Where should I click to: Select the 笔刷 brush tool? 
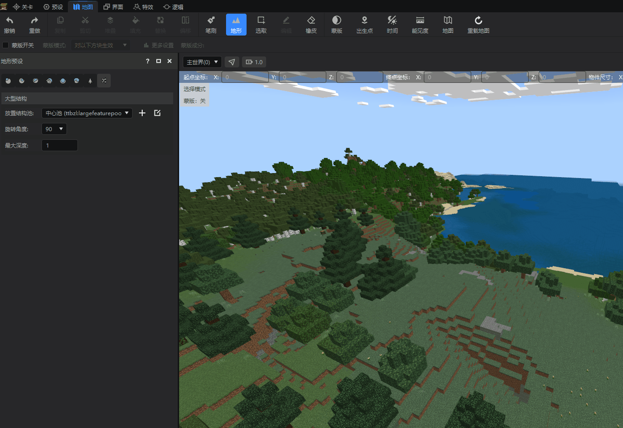click(211, 25)
